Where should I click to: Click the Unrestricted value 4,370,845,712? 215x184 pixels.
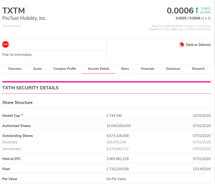click(x=117, y=149)
